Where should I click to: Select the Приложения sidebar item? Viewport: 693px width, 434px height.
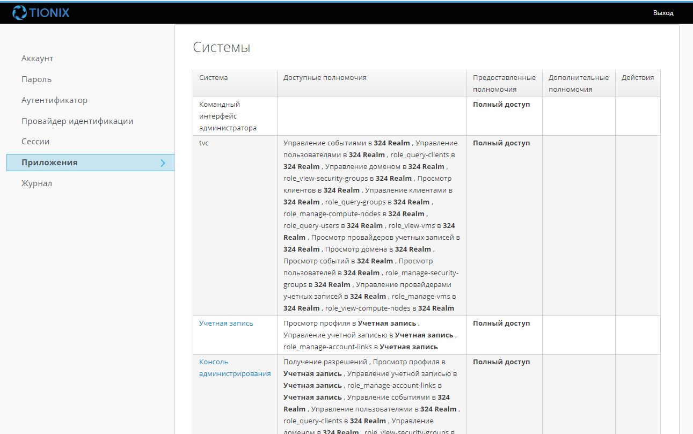pos(90,163)
